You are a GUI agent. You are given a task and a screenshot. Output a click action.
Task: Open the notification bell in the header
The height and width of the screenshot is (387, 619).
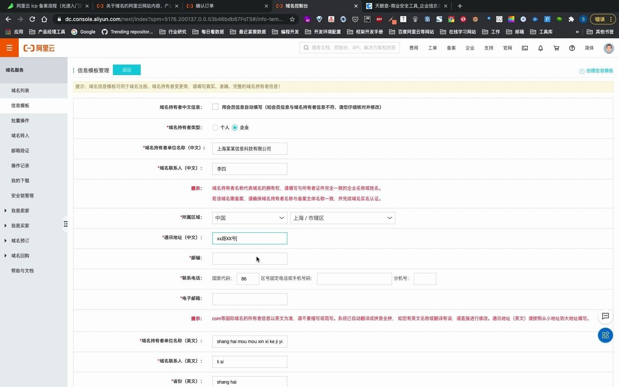541,48
